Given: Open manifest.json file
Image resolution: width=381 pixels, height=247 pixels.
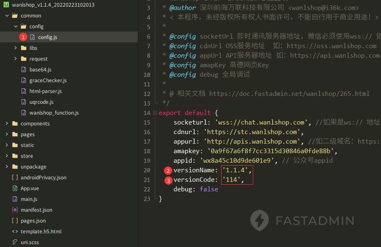Looking at the screenshot, I should point(37,210).
